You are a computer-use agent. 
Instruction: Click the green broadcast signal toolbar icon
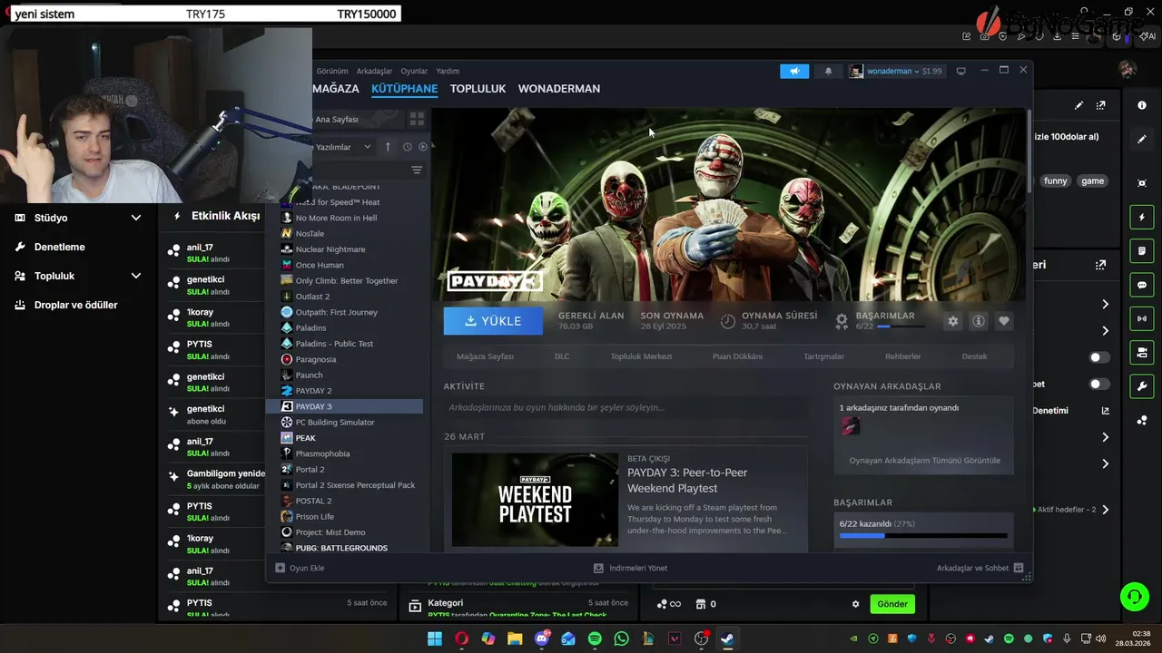pyautogui.click(x=1142, y=318)
